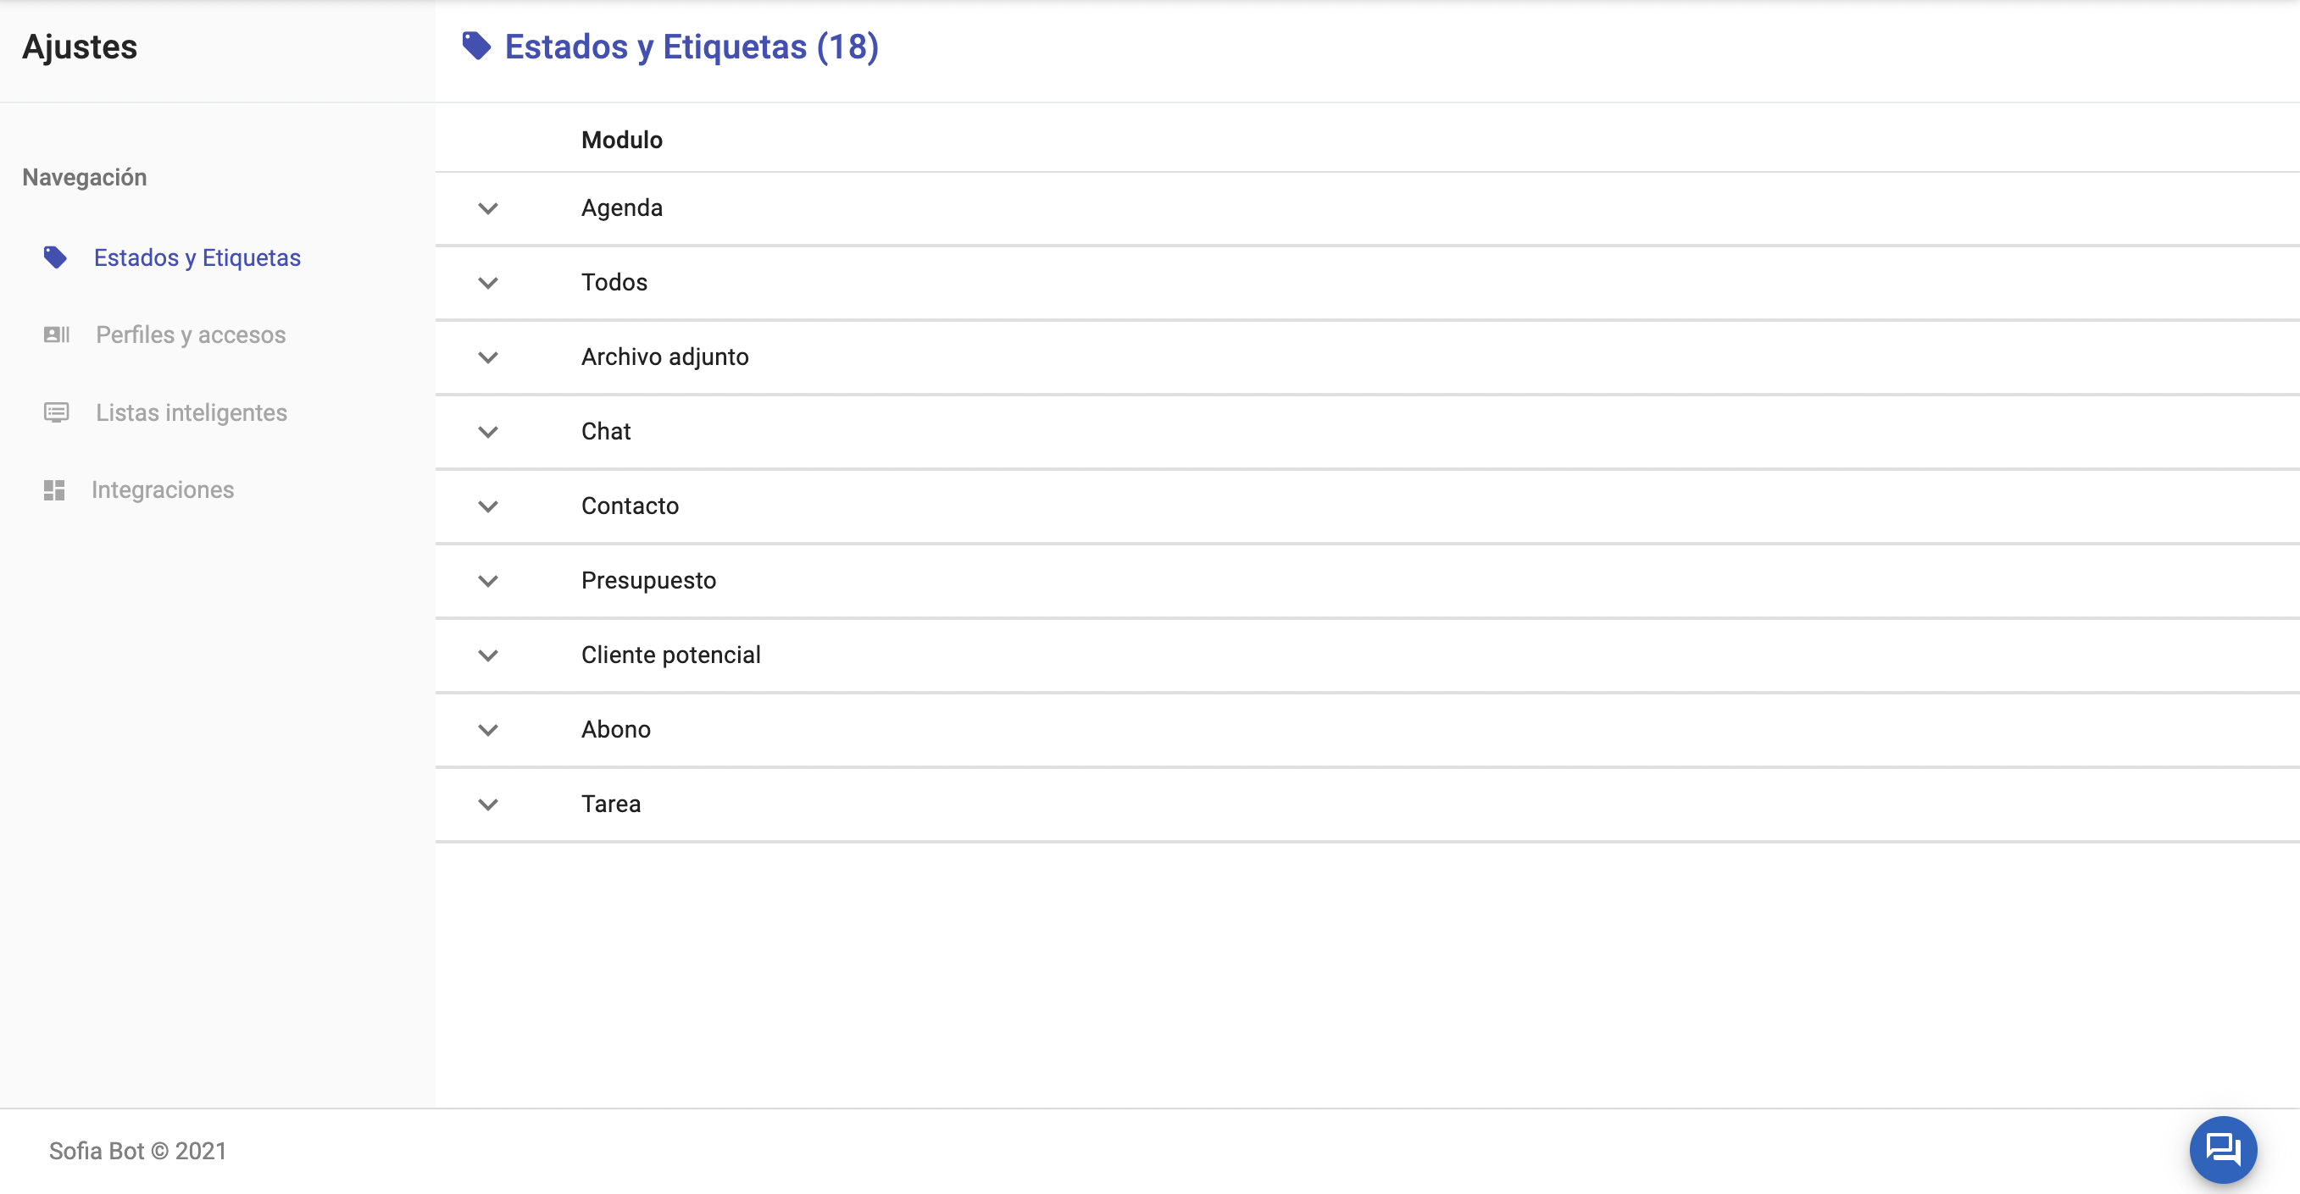Select Estados y Etiquetas in navigation
The height and width of the screenshot is (1194, 2300).
tap(197, 258)
